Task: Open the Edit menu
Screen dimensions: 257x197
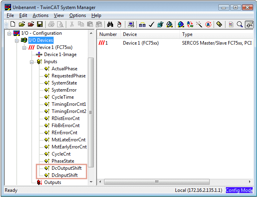Action: [23, 15]
